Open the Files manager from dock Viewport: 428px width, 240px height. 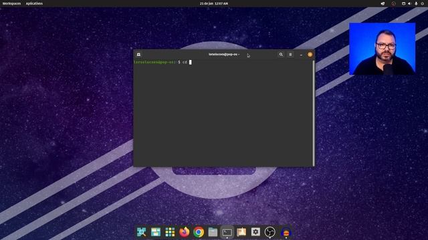pyautogui.click(x=213, y=232)
